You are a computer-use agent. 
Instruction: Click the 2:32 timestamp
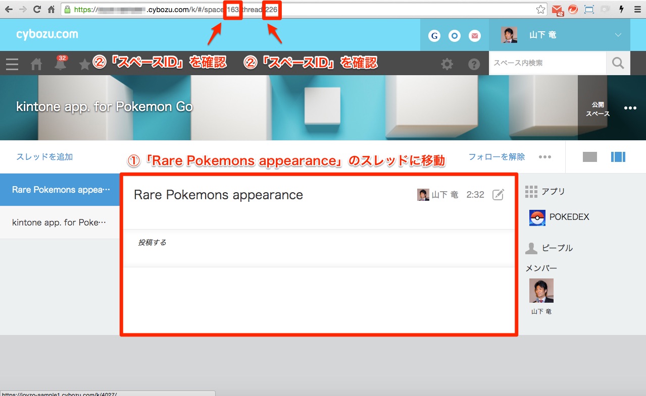pos(475,195)
